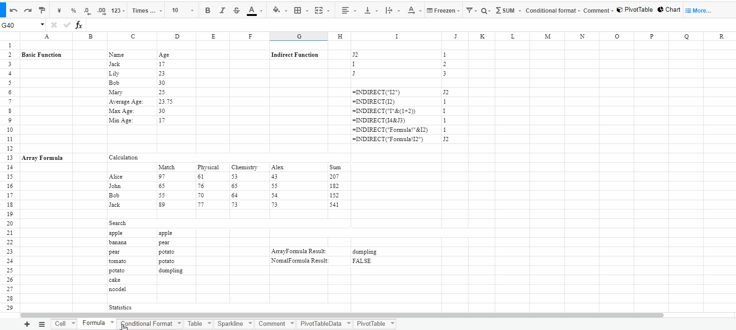
Task: Toggle strikethrough formatting
Action: 237,10
